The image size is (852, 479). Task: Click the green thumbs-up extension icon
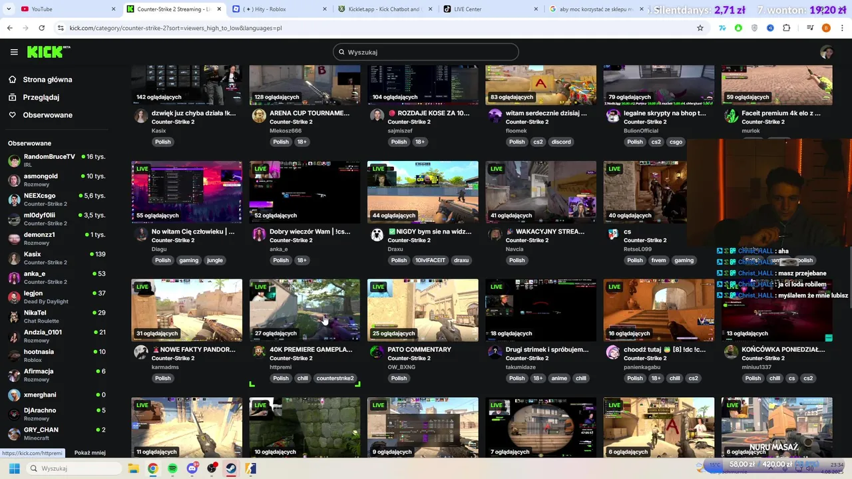click(x=738, y=28)
